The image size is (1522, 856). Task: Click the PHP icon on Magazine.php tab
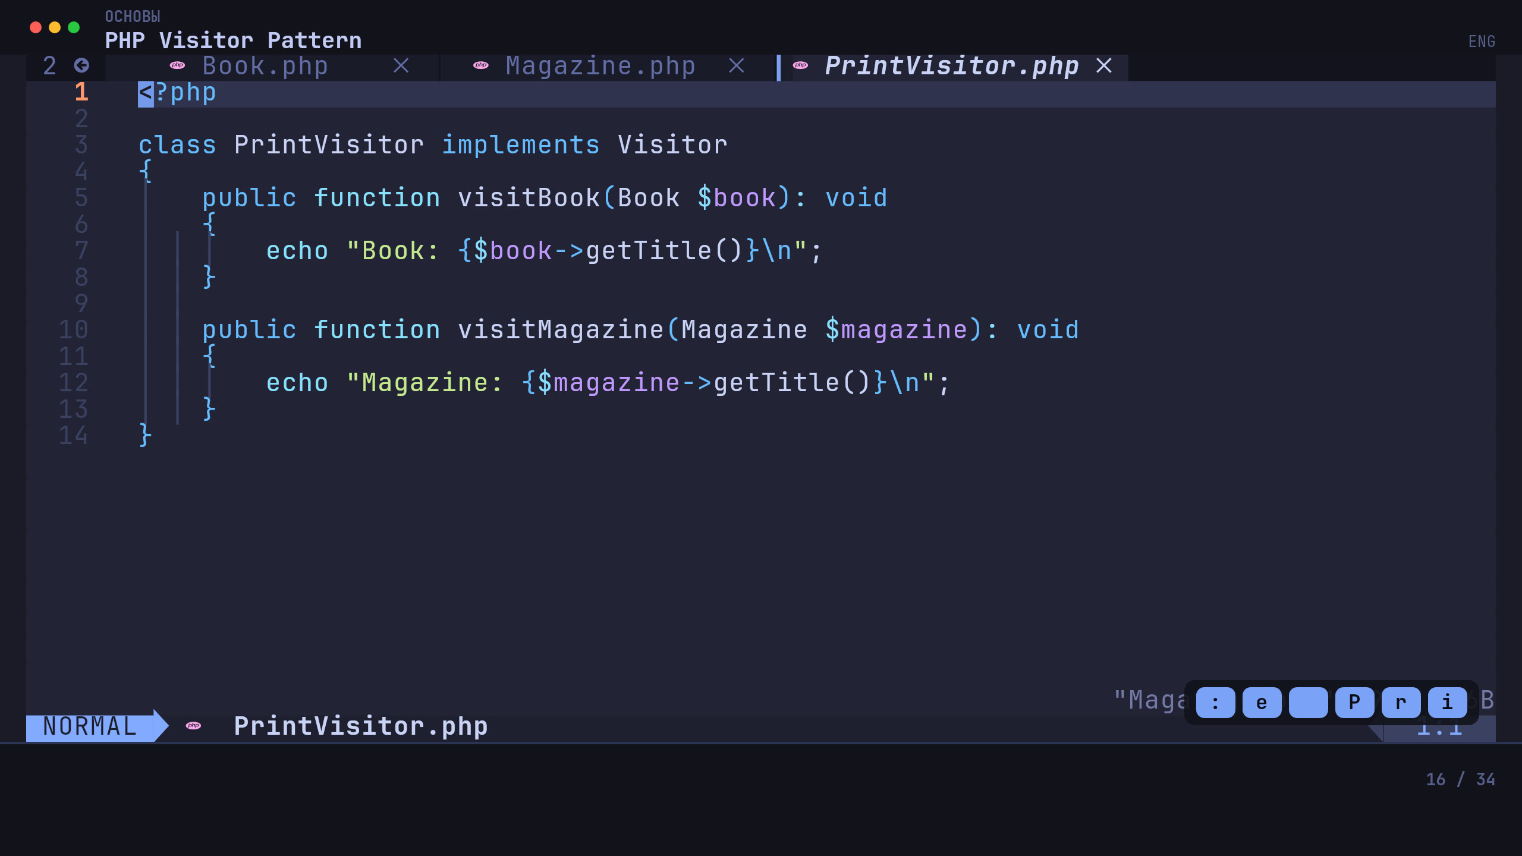pos(481,65)
